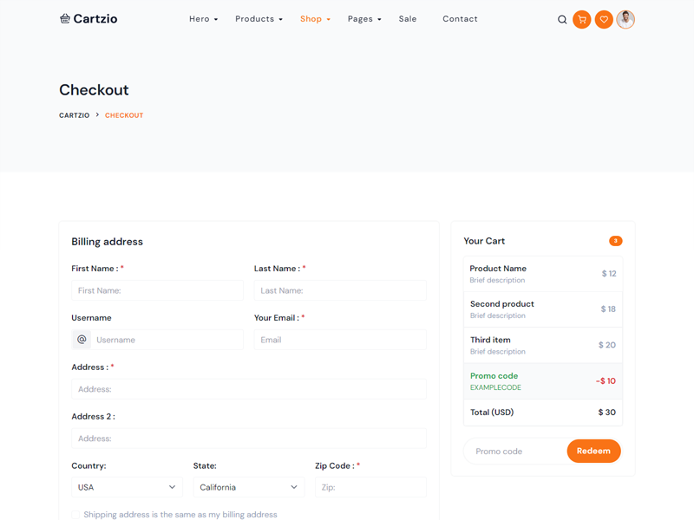Viewport: 694px width, 520px height.
Task: Click the 'EXAMPLECODE' promo code text
Action: coord(495,387)
